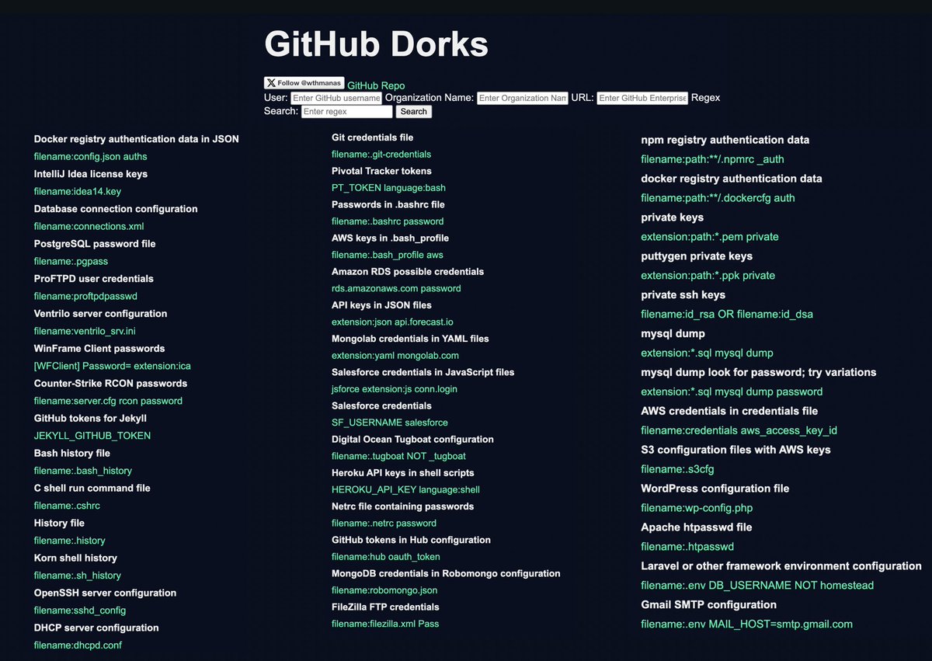
Task: Open filename:.tugboat NOT _tugboat link
Action: click(398, 456)
